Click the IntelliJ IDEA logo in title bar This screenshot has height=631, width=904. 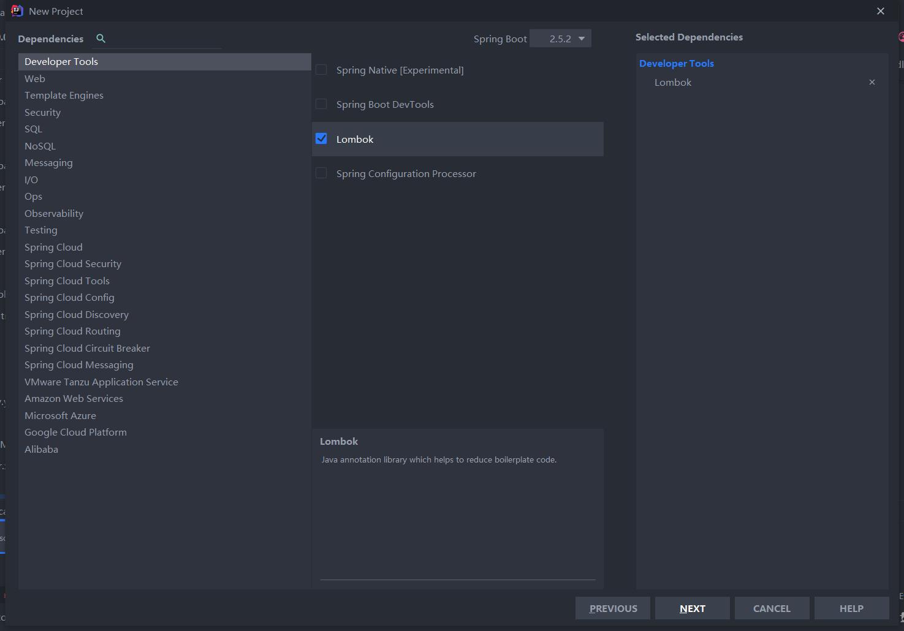[x=17, y=11]
